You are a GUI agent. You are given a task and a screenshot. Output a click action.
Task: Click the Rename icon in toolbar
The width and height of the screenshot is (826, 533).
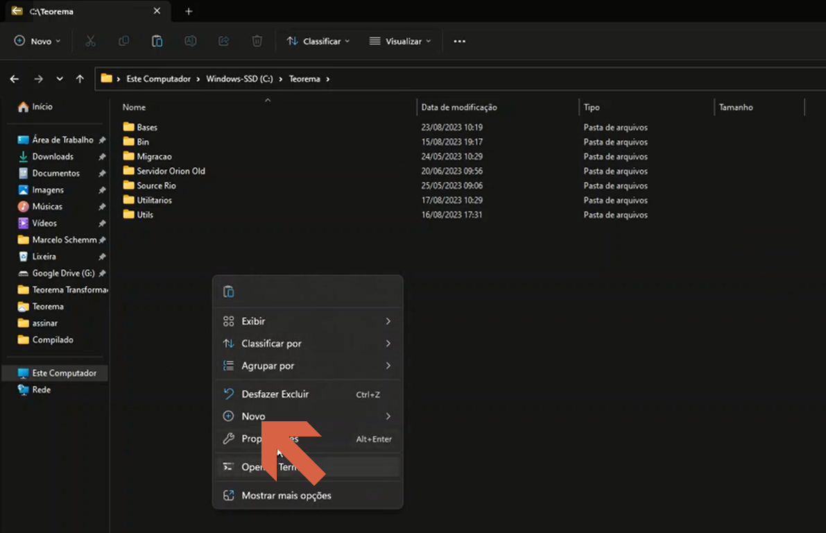(x=190, y=41)
